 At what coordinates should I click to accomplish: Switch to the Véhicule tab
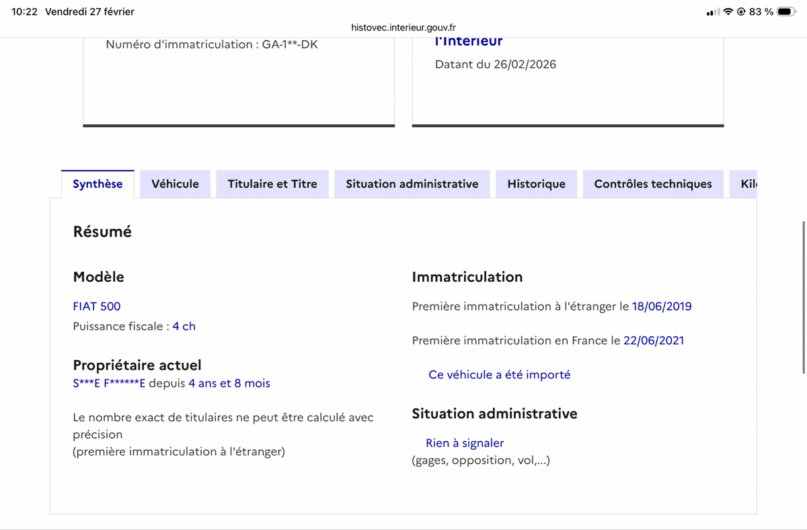click(x=175, y=183)
